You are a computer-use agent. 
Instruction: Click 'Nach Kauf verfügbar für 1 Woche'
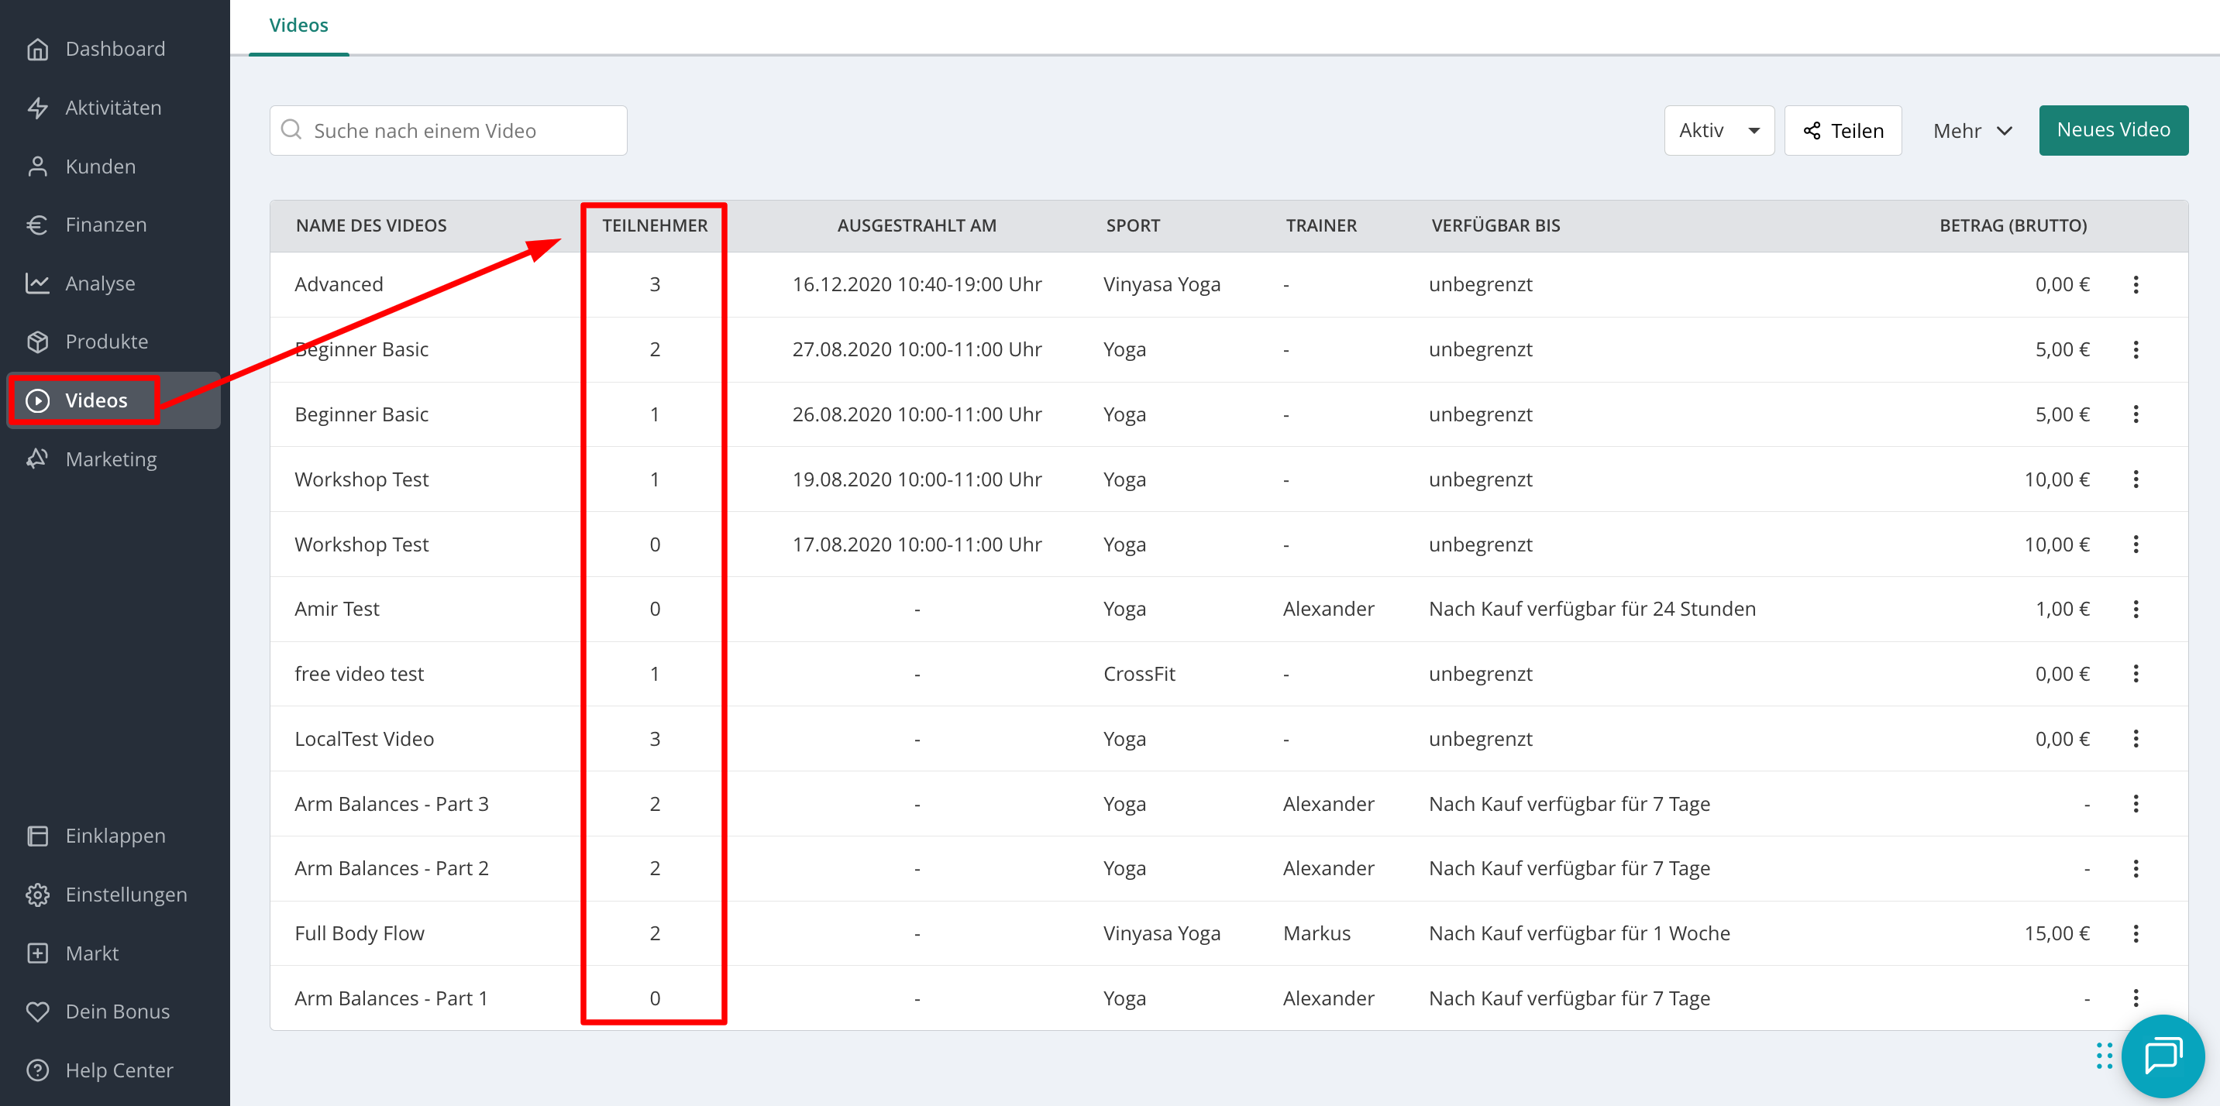coord(1579,934)
